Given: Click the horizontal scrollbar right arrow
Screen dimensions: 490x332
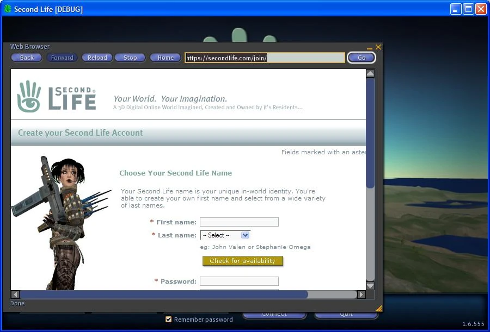Looking at the screenshot, I should tap(362, 295).
